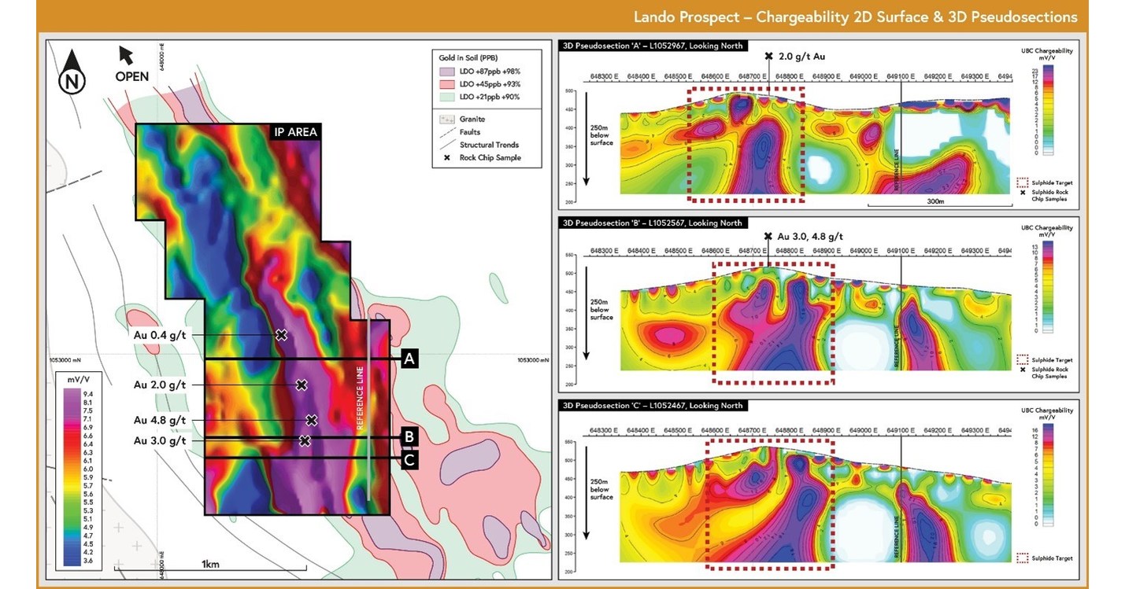Expand the 3D Pseudosection 'A' panel header
This screenshot has height=589, width=1125.
[x=651, y=46]
